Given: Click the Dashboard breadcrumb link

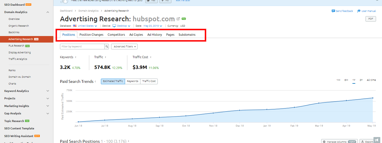Looking at the screenshot, I should click(x=66, y=11).
